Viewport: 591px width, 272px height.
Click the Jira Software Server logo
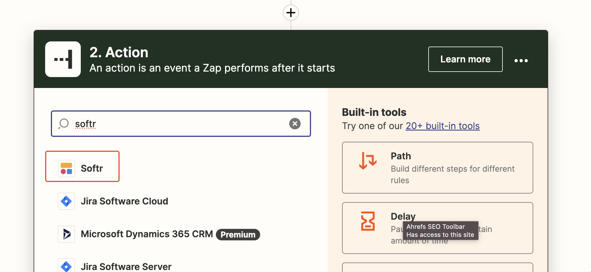tap(66, 266)
